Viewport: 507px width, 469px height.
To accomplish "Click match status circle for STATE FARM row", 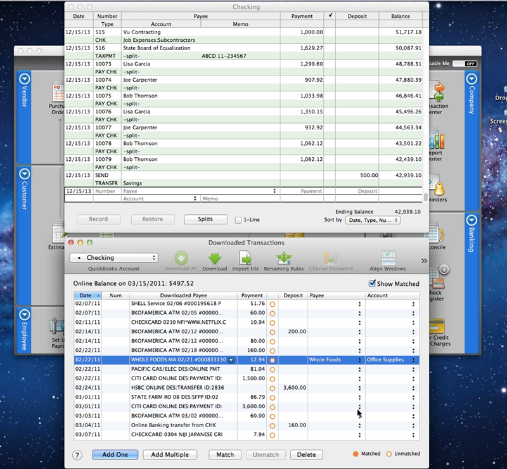I will point(273,398).
